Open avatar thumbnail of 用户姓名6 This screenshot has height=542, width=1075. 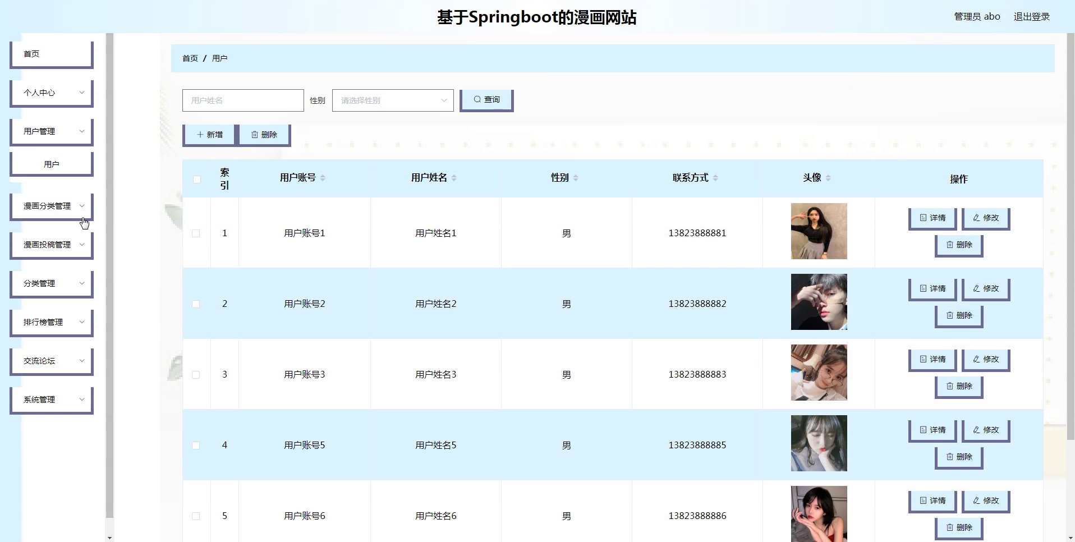(819, 514)
